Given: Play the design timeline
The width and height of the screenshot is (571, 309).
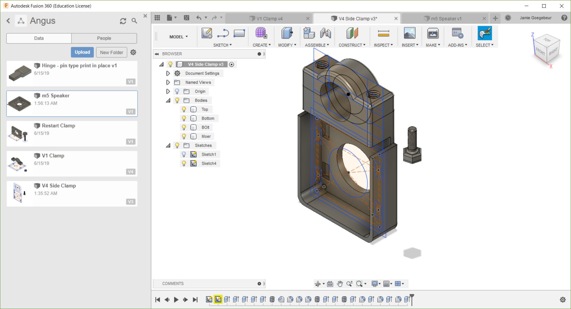Looking at the screenshot, I should [x=176, y=299].
